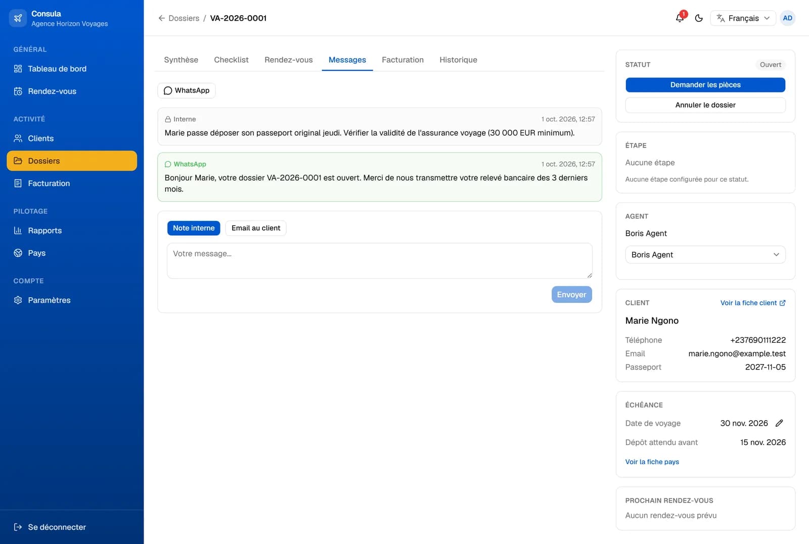Edit the travel date with the pencil icon
Image resolution: width=809 pixels, height=544 pixels.
coord(779,423)
